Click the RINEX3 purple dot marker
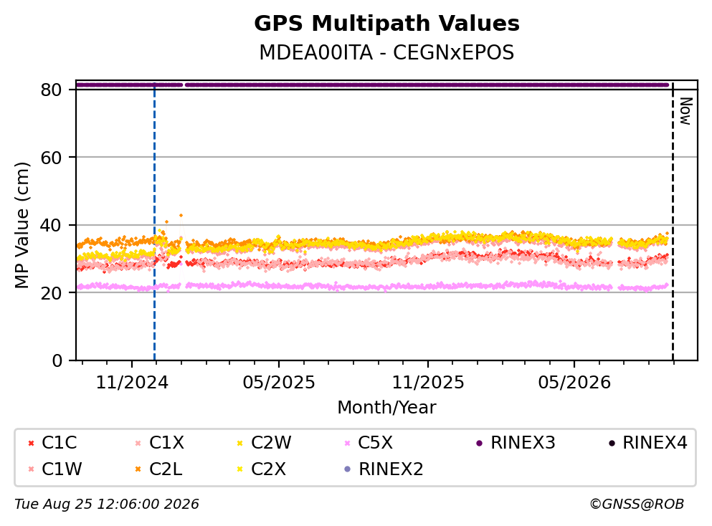 (x=480, y=443)
